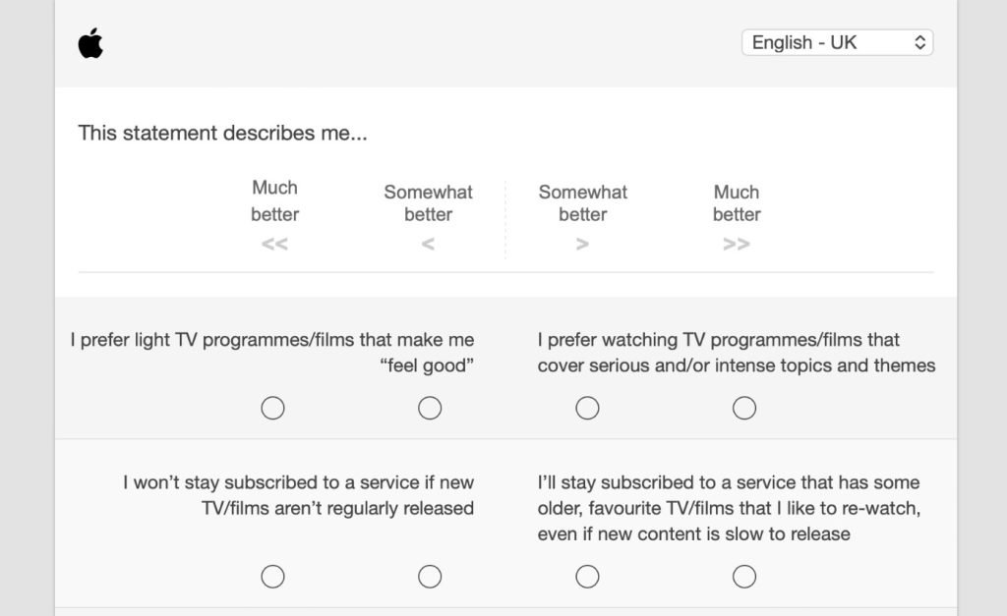The width and height of the screenshot is (1007, 616).
Task: Click the 'serious and/or intense topics' statement
Action: pos(736,353)
